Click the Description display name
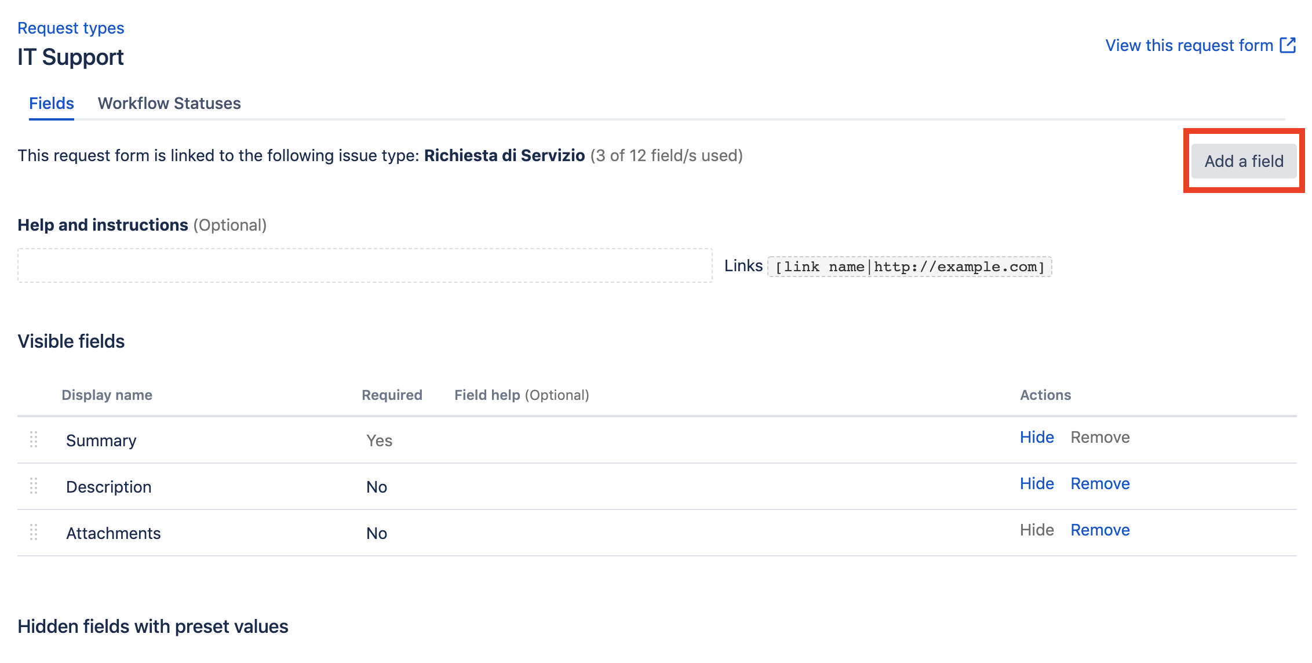 coord(109,487)
